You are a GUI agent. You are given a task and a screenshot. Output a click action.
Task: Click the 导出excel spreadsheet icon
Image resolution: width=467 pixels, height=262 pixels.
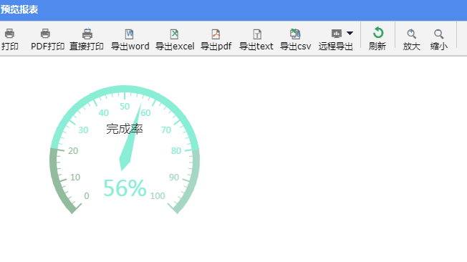pyautogui.click(x=174, y=34)
